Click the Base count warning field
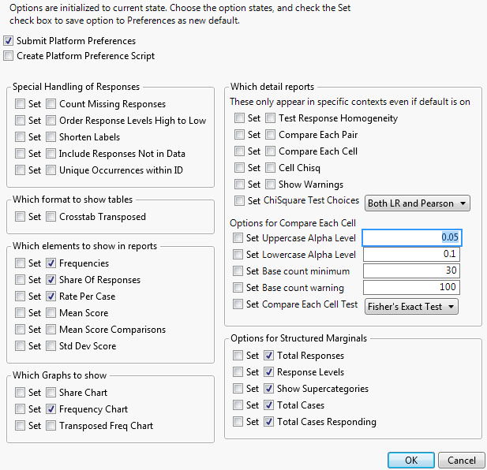Screen dimensions: 487x470 (x=411, y=288)
